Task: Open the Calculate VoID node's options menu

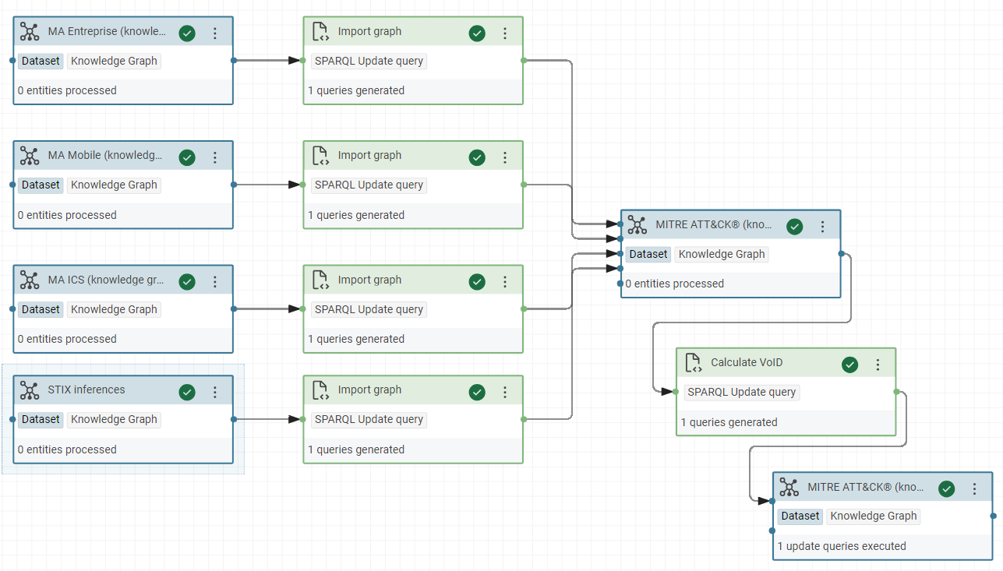Action: (x=878, y=365)
